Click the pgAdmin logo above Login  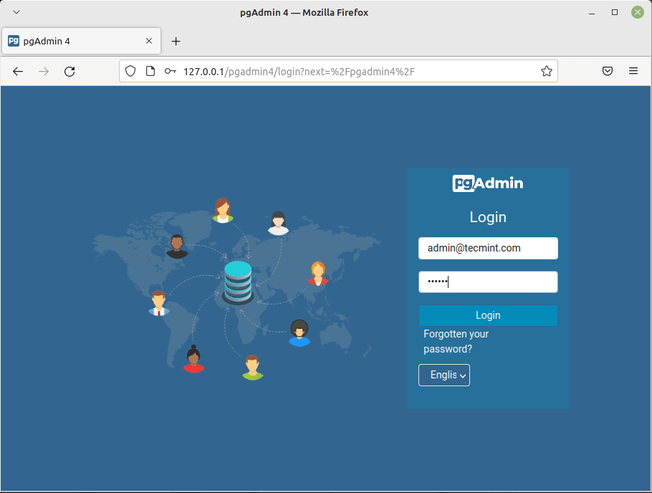(488, 183)
